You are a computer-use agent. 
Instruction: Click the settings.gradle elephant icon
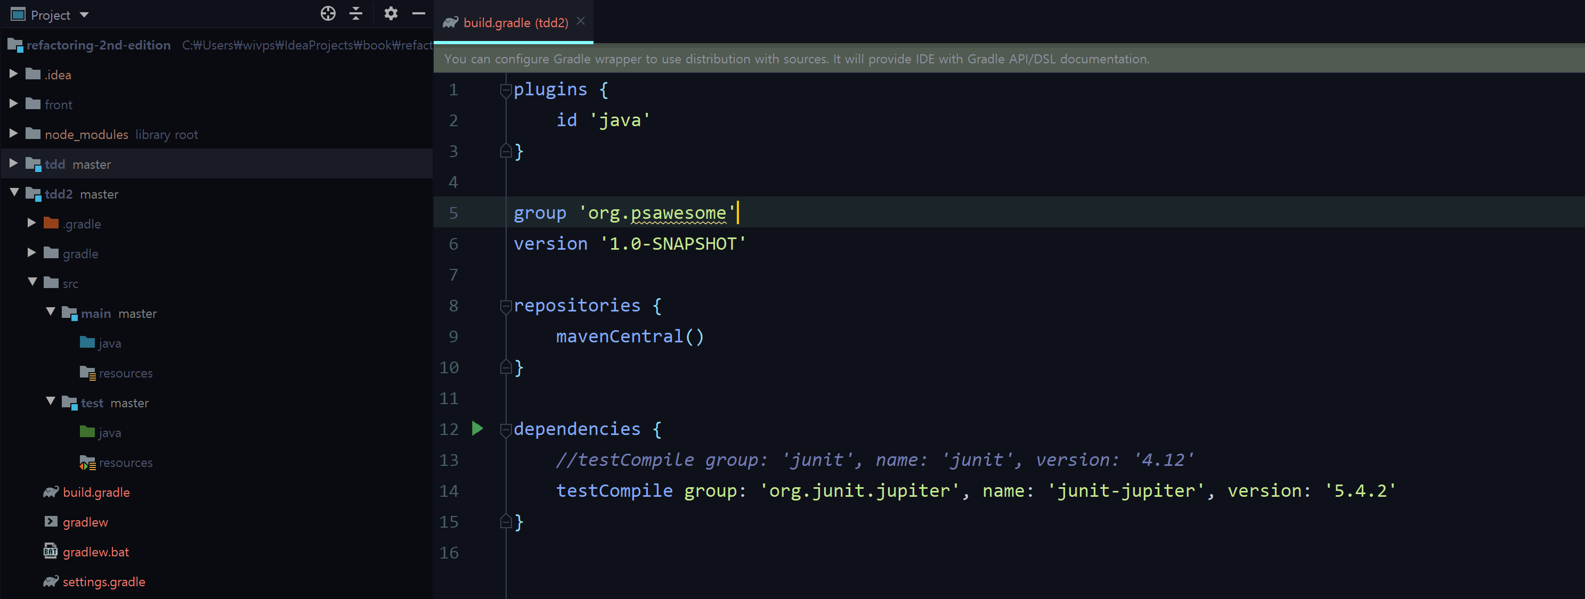pos(51,581)
